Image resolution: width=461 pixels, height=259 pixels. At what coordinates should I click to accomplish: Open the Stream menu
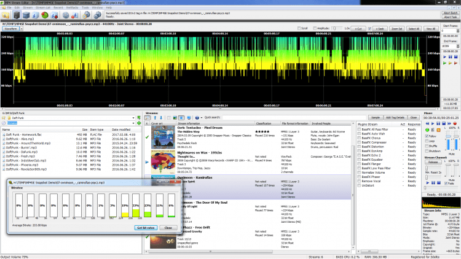[29, 7]
